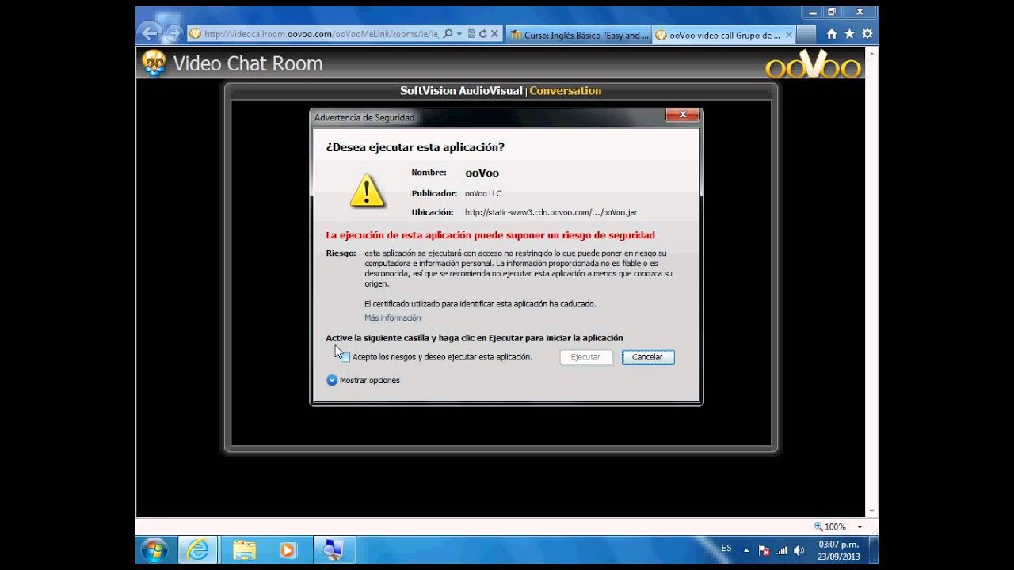Open the 'Más información' link

pos(392,317)
